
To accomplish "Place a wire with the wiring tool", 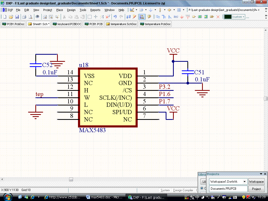I will click(x=158, y=17).
